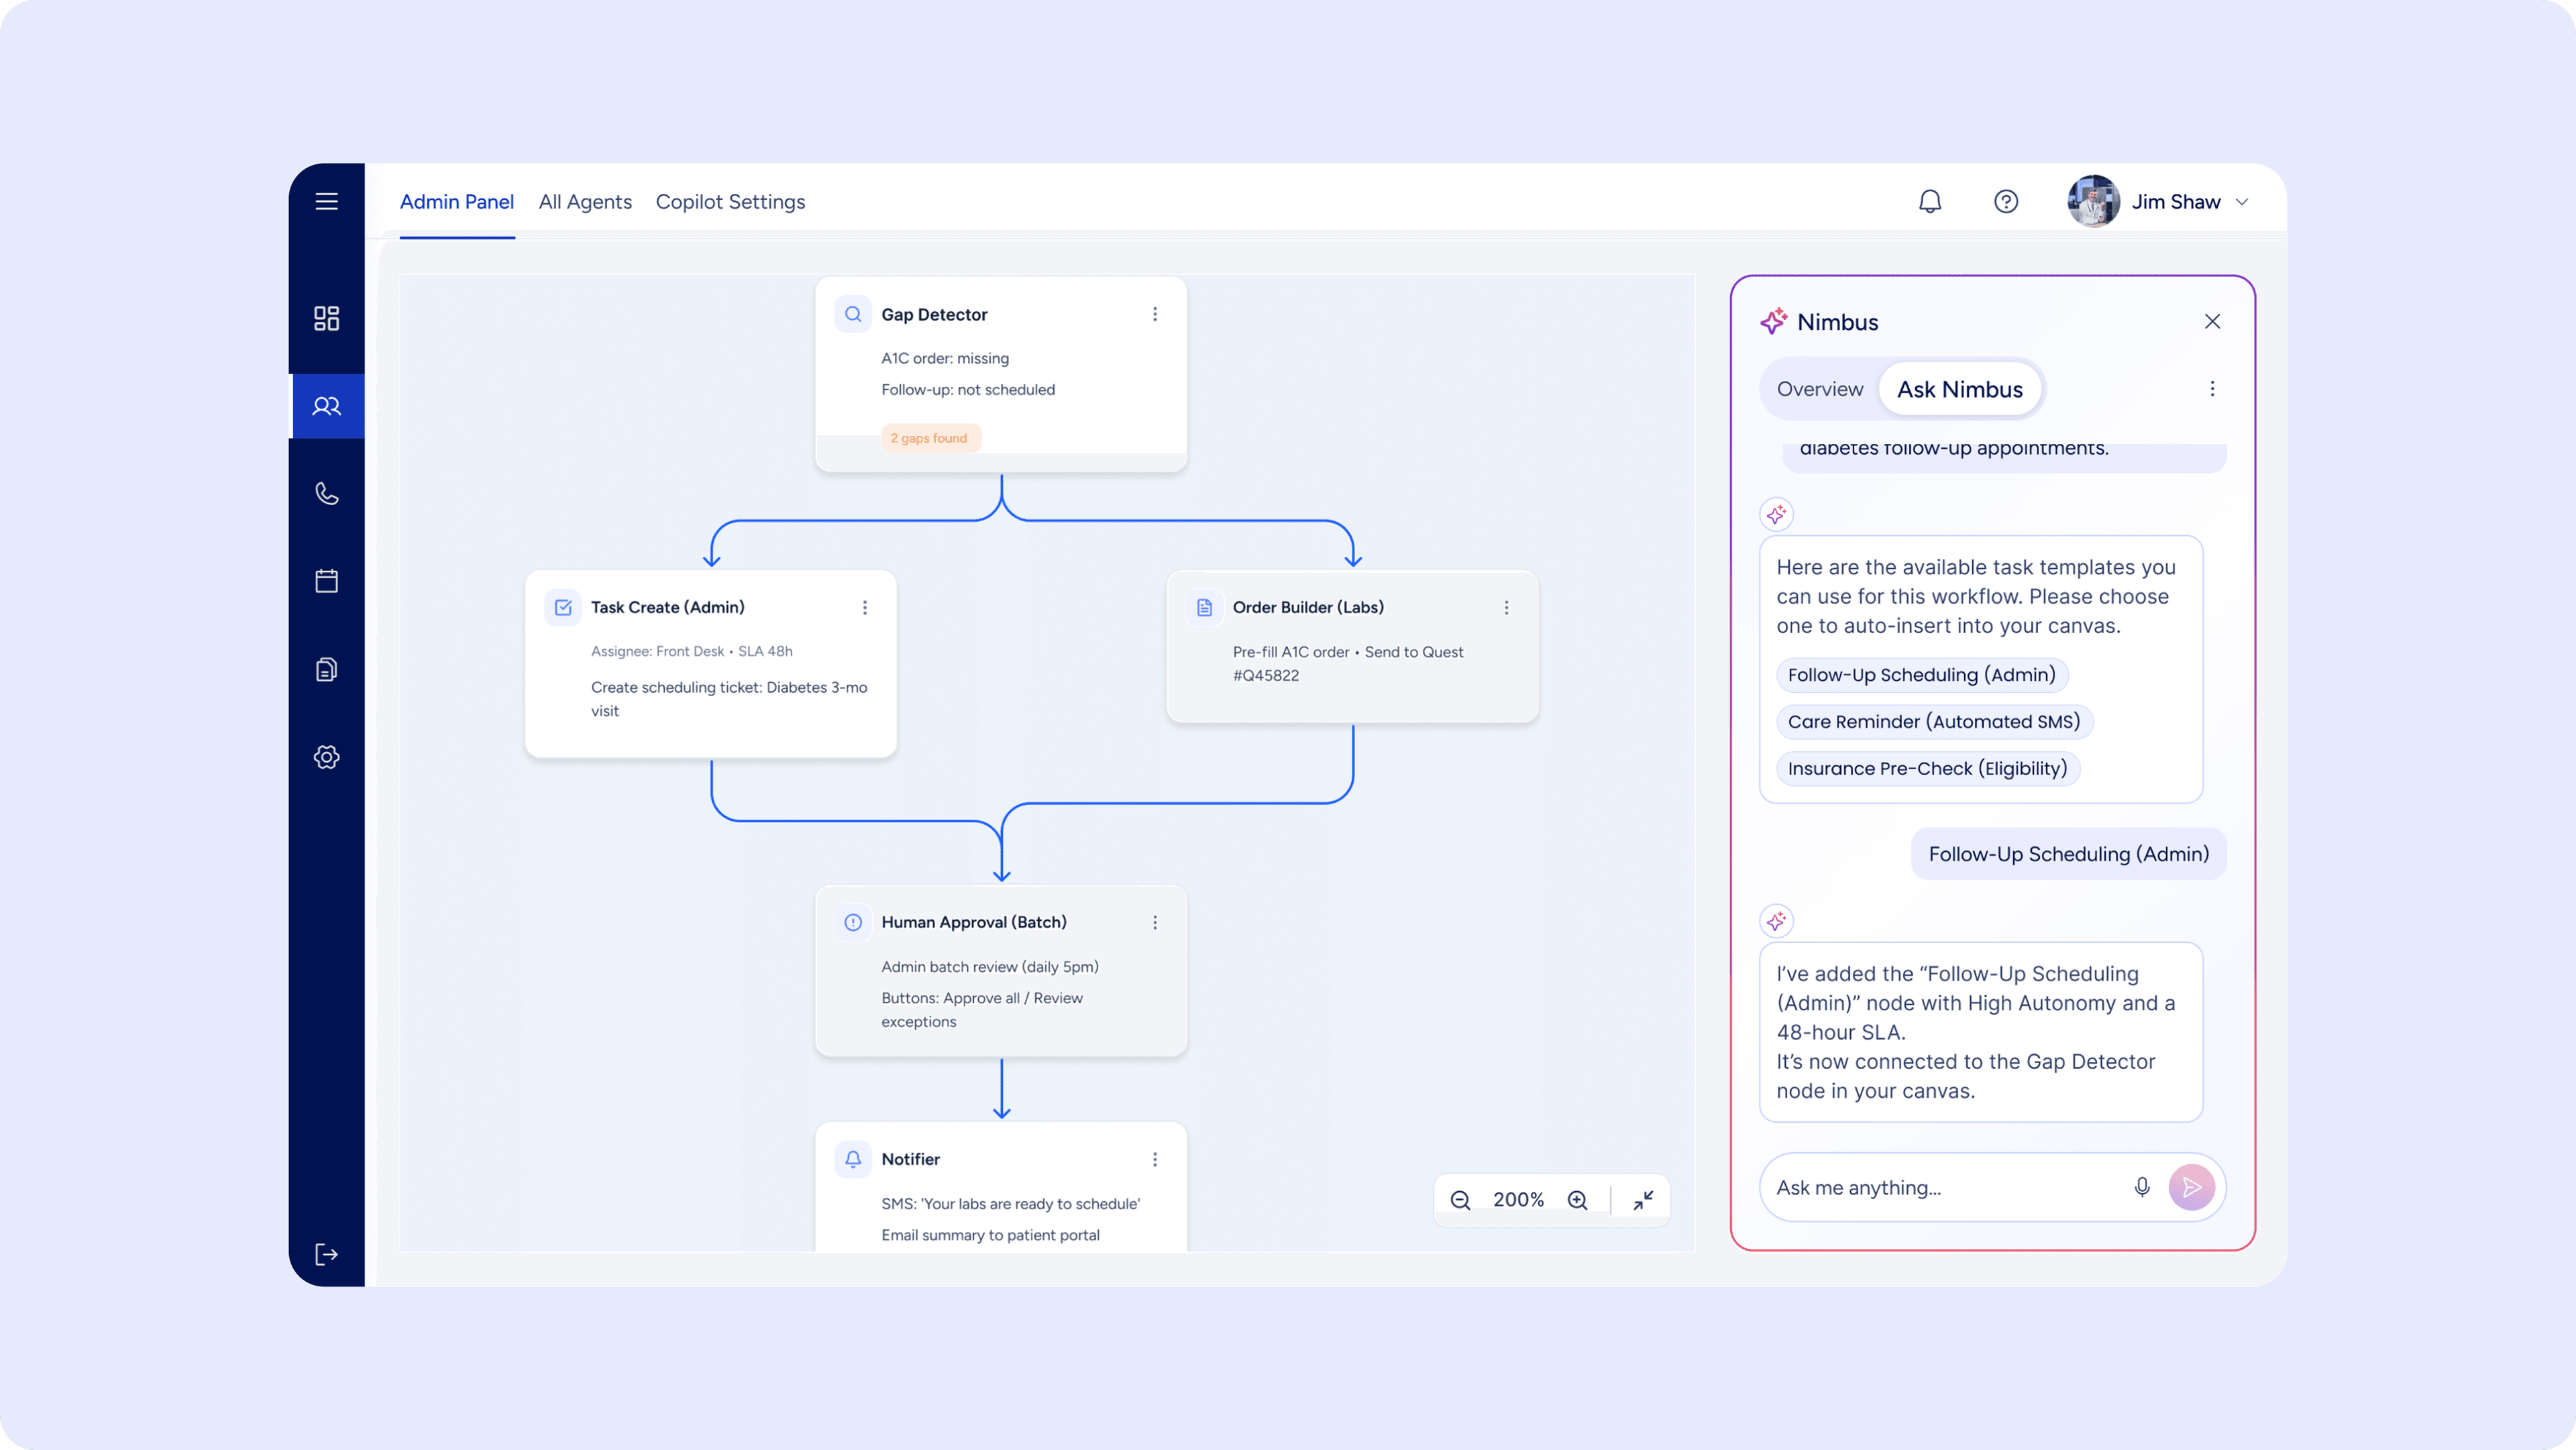Open the phone calls sidebar icon
The width and height of the screenshot is (2576, 1450).
point(326,493)
